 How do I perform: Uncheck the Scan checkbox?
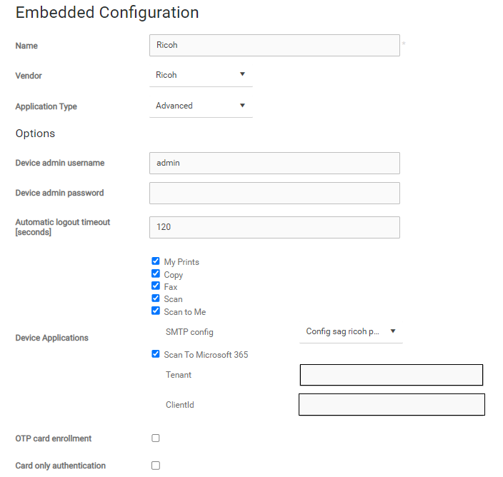(156, 298)
